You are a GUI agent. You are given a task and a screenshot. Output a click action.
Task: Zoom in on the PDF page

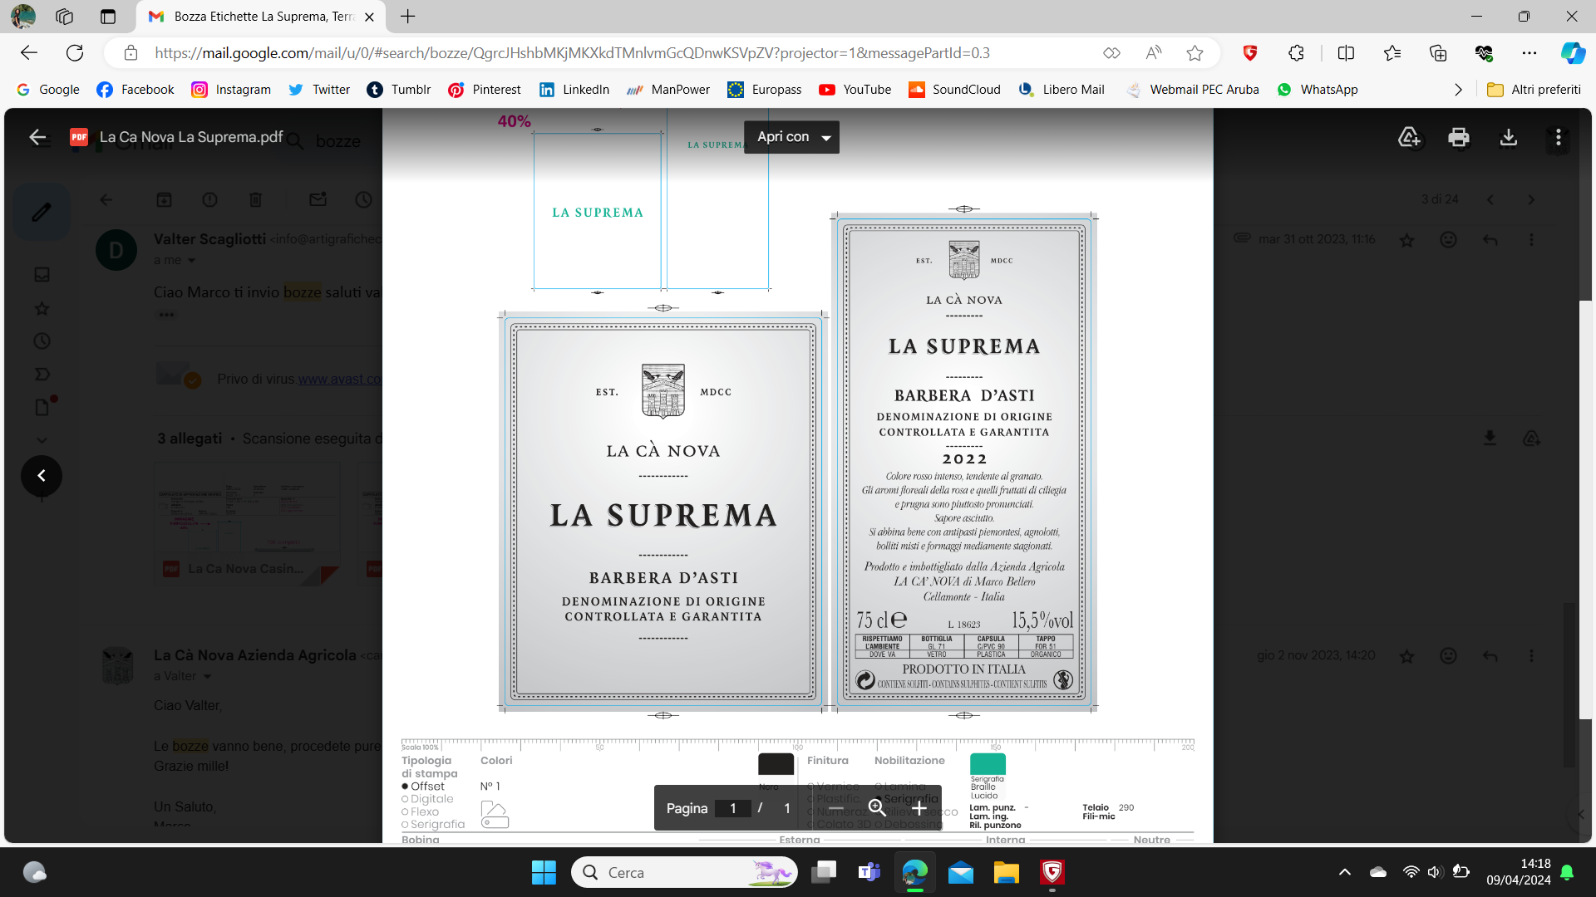[919, 808]
